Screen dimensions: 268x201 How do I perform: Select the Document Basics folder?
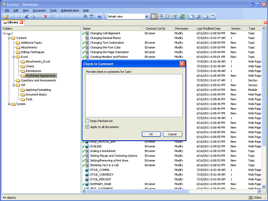pyautogui.click(x=36, y=95)
